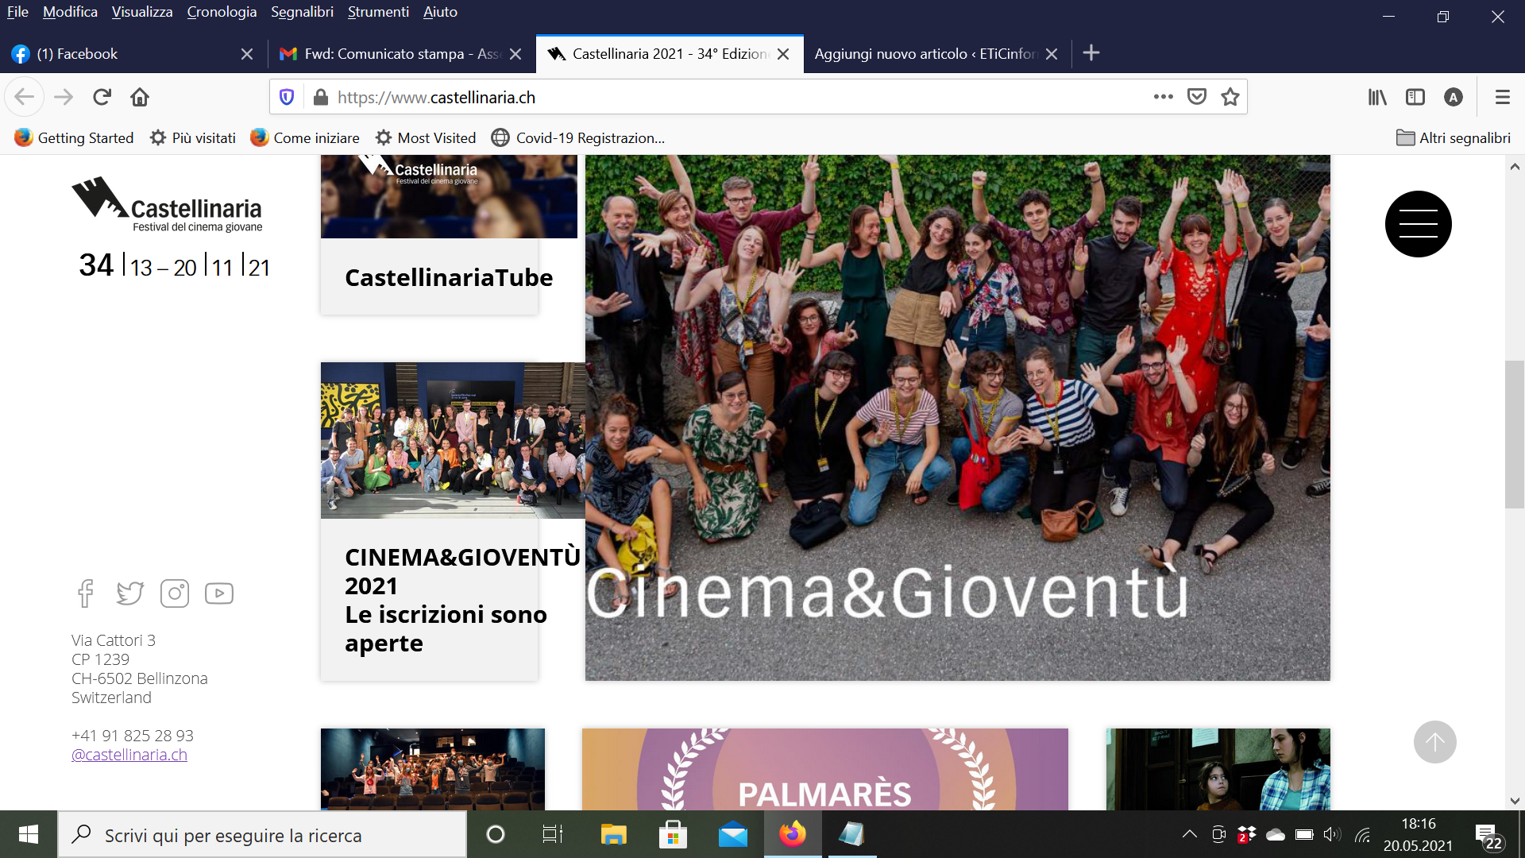Screen dimensions: 1525x858
Task: Open CastellinariaTube card title
Action: pyautogui.click(x=449, y=277)
